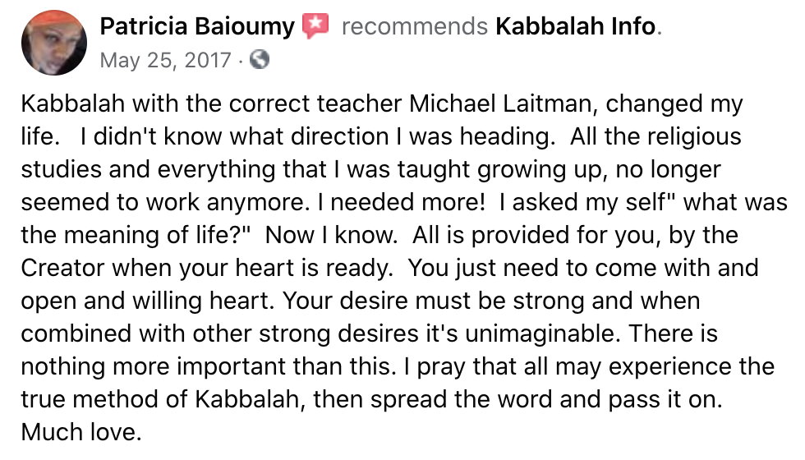Image resolution: width=805 pixels, height=460 pixels.
Task: Click the red recommendation star badge icon
Action: (x=315, y=26)
